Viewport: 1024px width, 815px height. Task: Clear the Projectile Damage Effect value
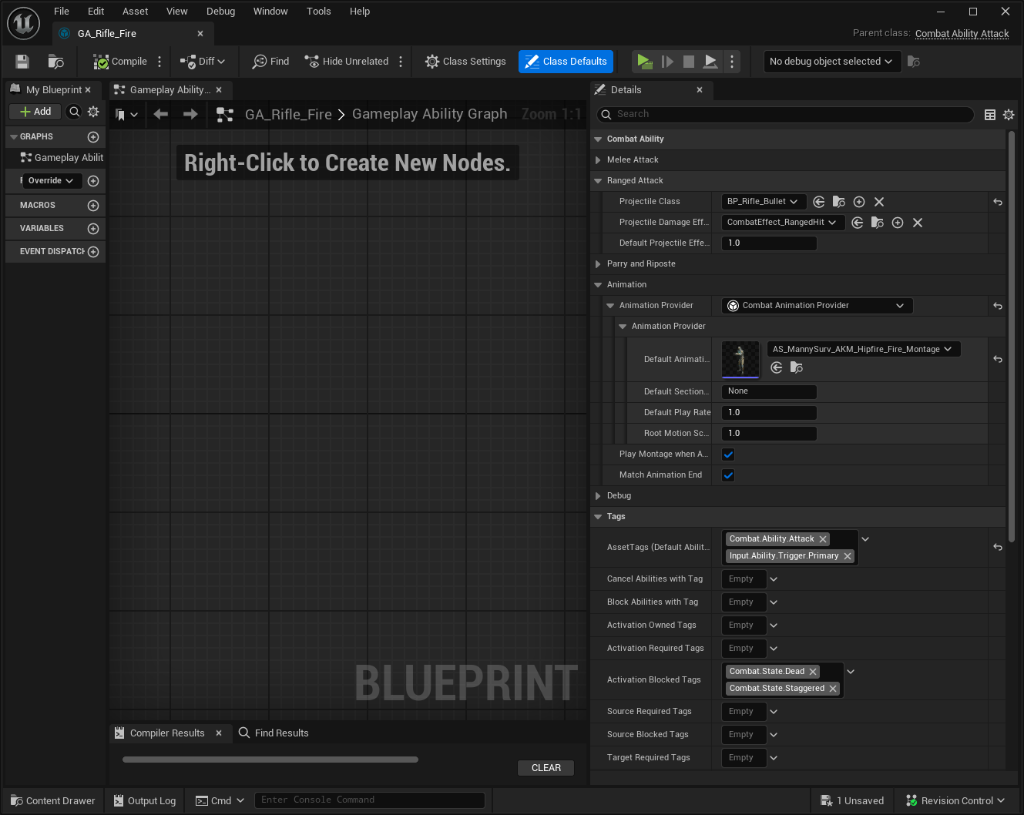(918, 223)
